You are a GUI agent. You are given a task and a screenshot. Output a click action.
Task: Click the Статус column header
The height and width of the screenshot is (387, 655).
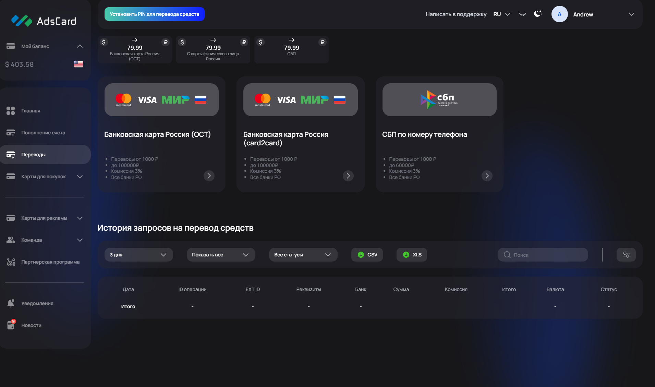(x=609, y=289)
